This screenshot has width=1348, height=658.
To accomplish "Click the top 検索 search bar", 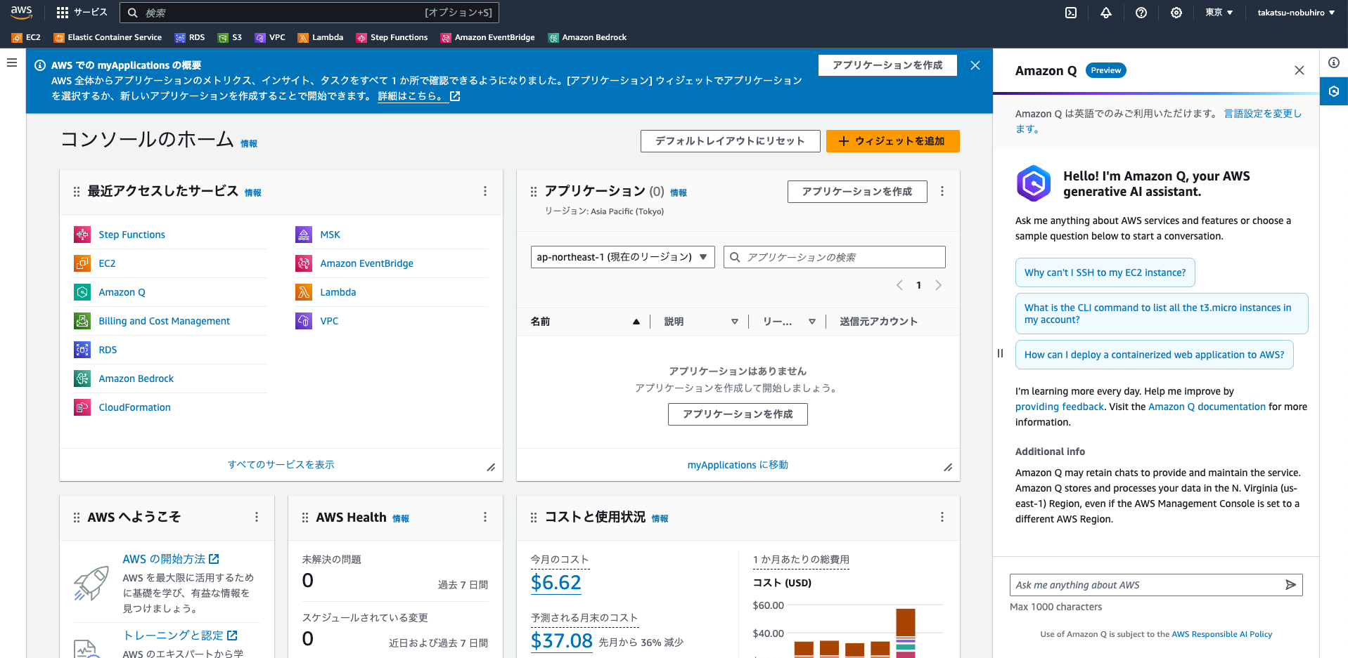I will (309, 13).
